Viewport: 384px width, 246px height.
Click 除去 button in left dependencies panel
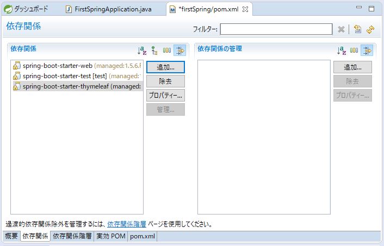tap(165, 81)
